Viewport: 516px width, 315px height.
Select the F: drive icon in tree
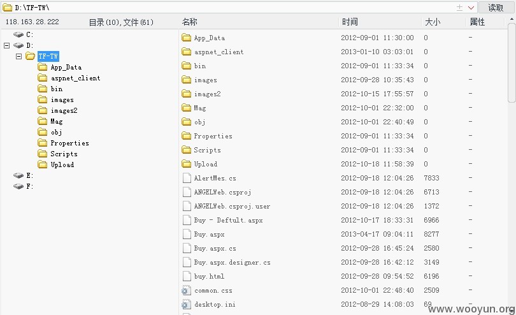[18, 186]
